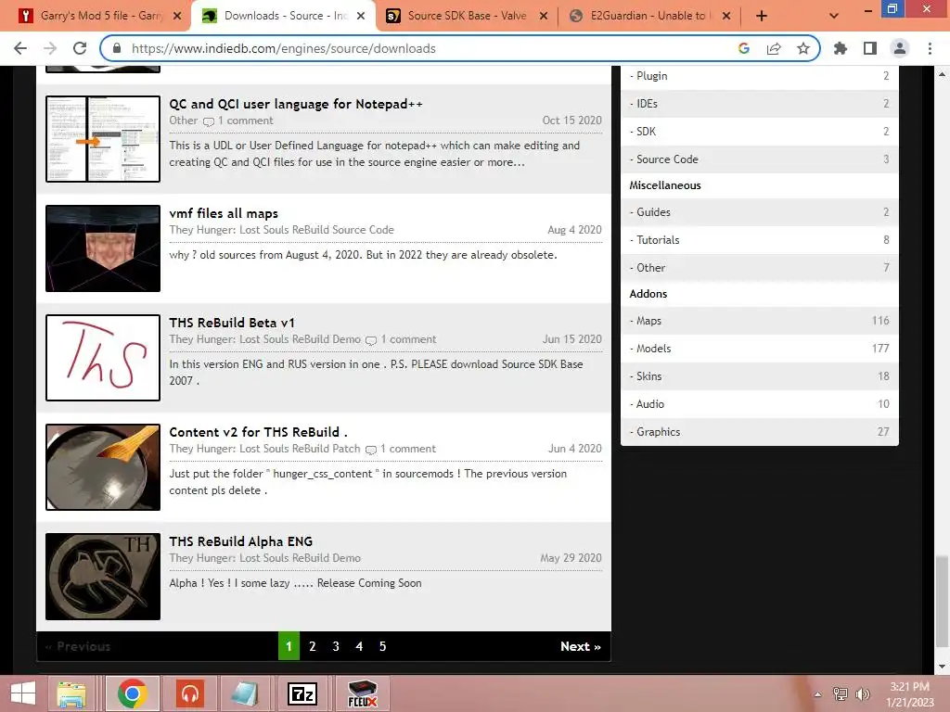
Task: Reload the page with the refresh icon
Action: 80,48
